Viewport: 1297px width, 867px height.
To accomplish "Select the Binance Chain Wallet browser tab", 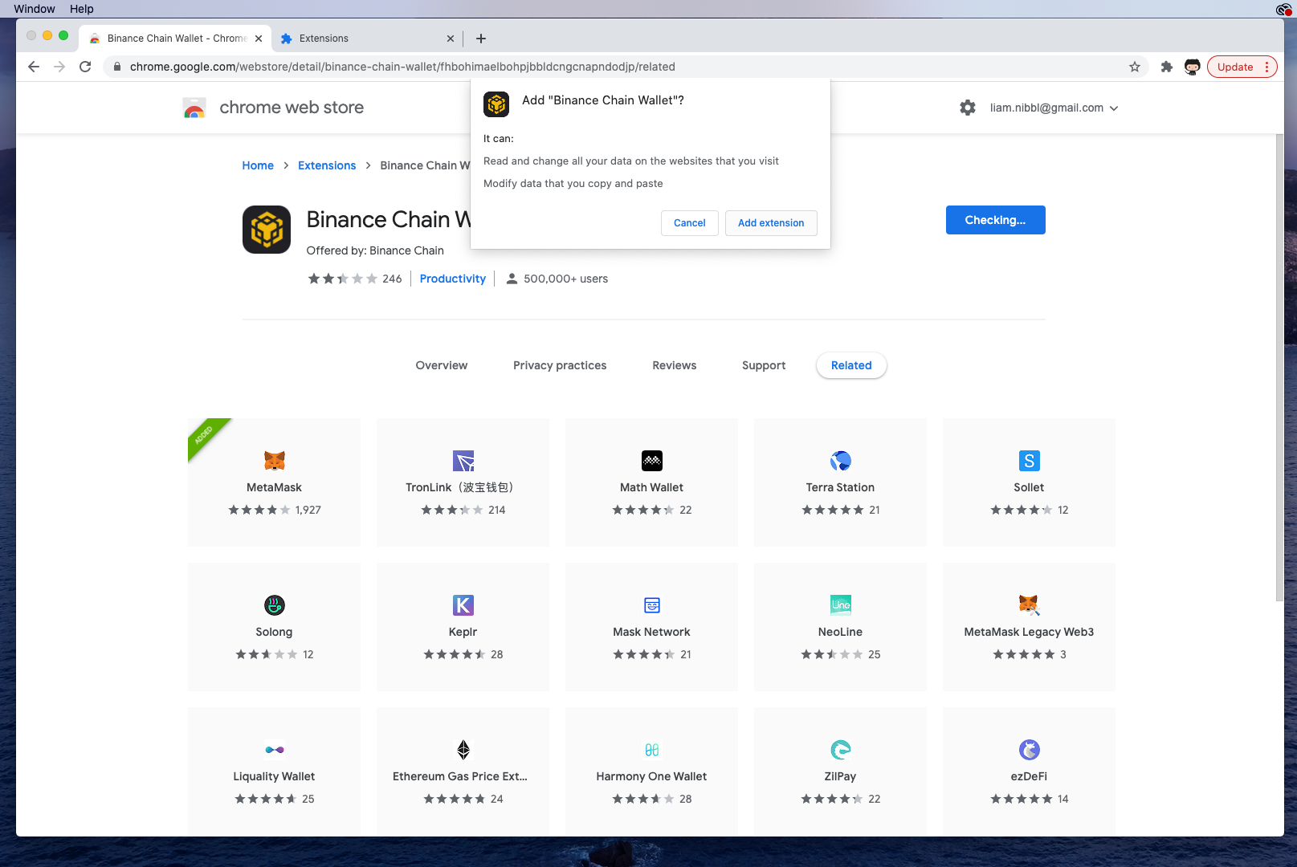I will 174,39.
